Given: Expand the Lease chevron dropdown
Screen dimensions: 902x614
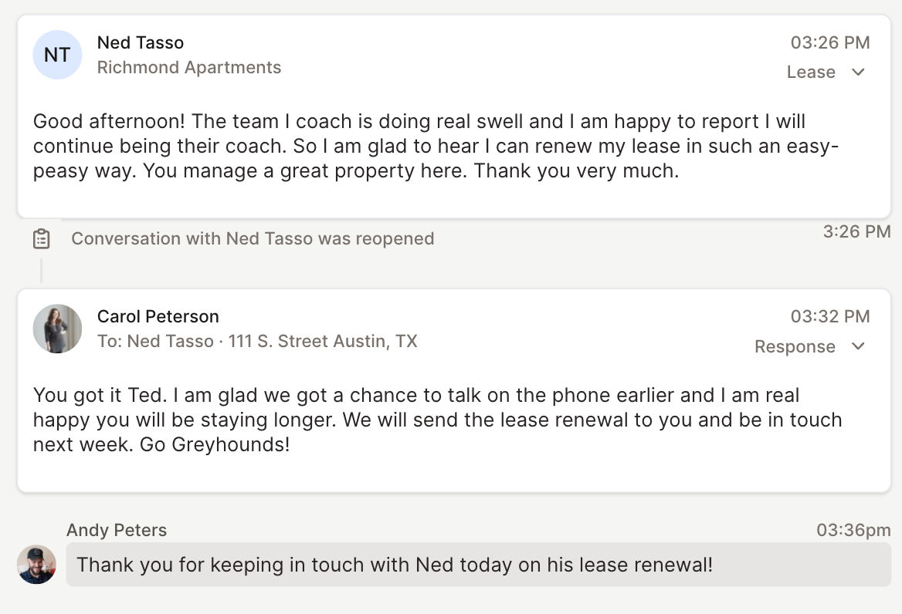Looking at the screenshot, I should 858,73.
